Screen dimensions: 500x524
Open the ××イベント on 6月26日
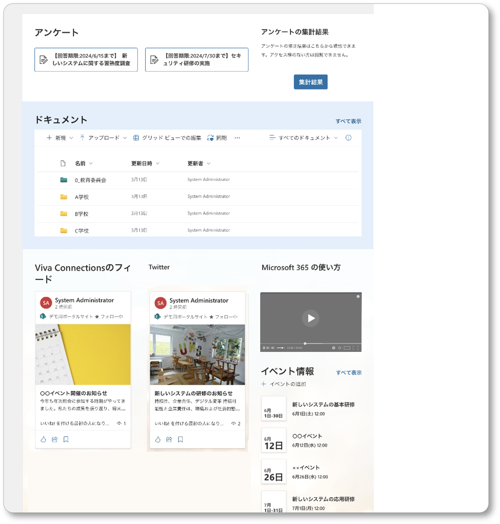pos(306,468)
